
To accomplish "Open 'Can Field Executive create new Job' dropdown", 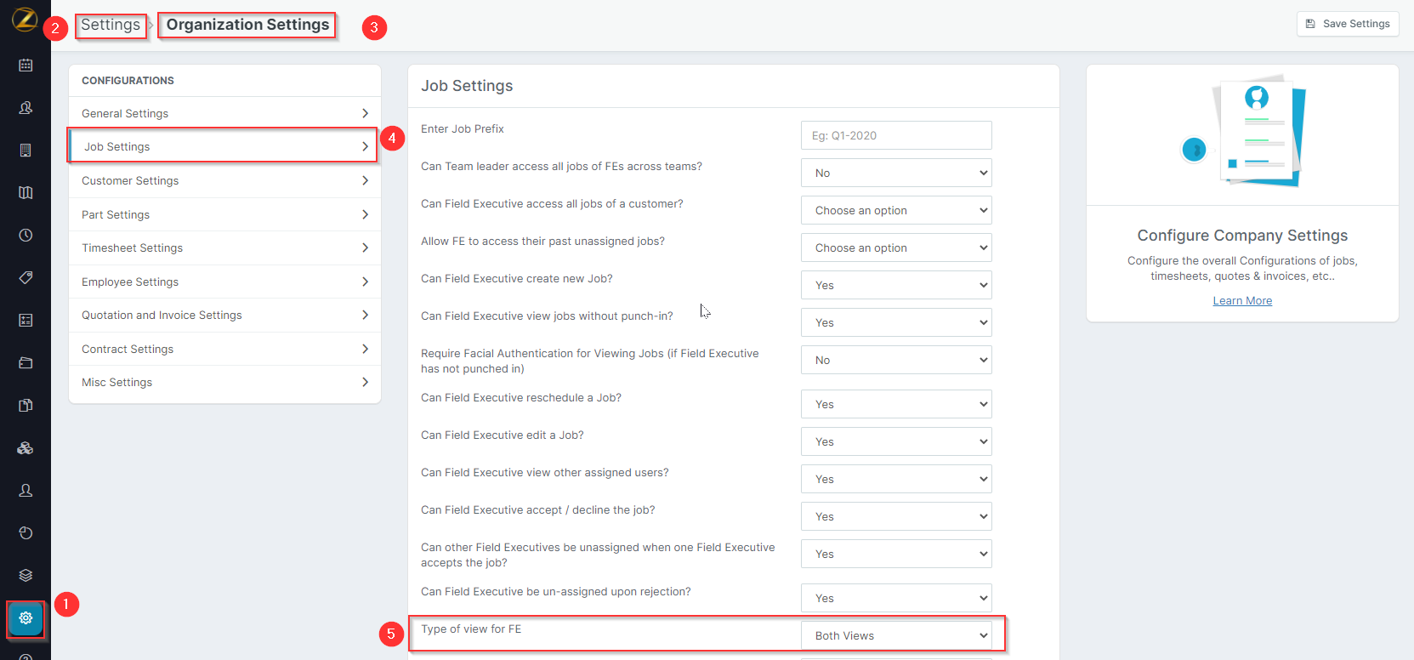I will (x=896, y=286).
